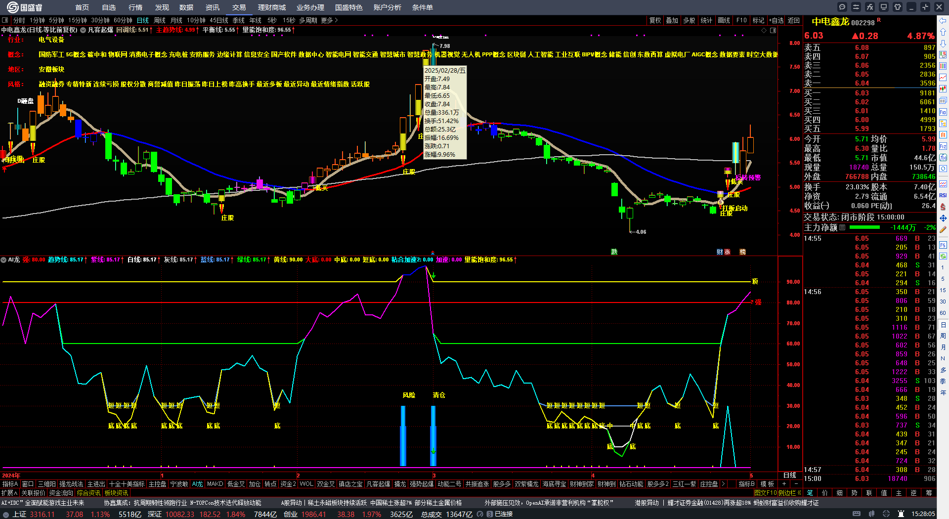This screenshot has width=949, height=519.
Task: Click the F icon in right sidebar
Action: [x=943, y=245]
